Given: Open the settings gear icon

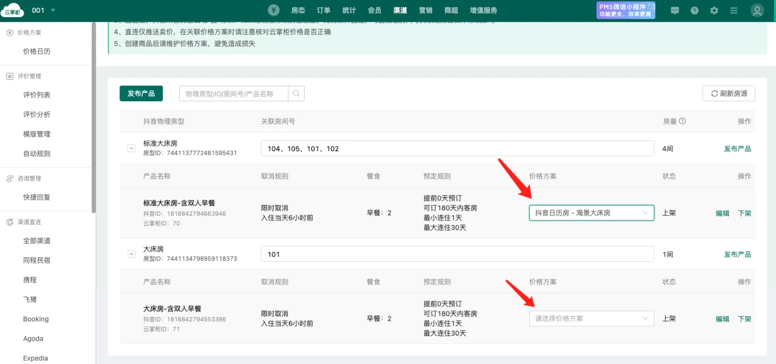Looking at the screenshot, I should pyautogui.click(x=714, y=10).
